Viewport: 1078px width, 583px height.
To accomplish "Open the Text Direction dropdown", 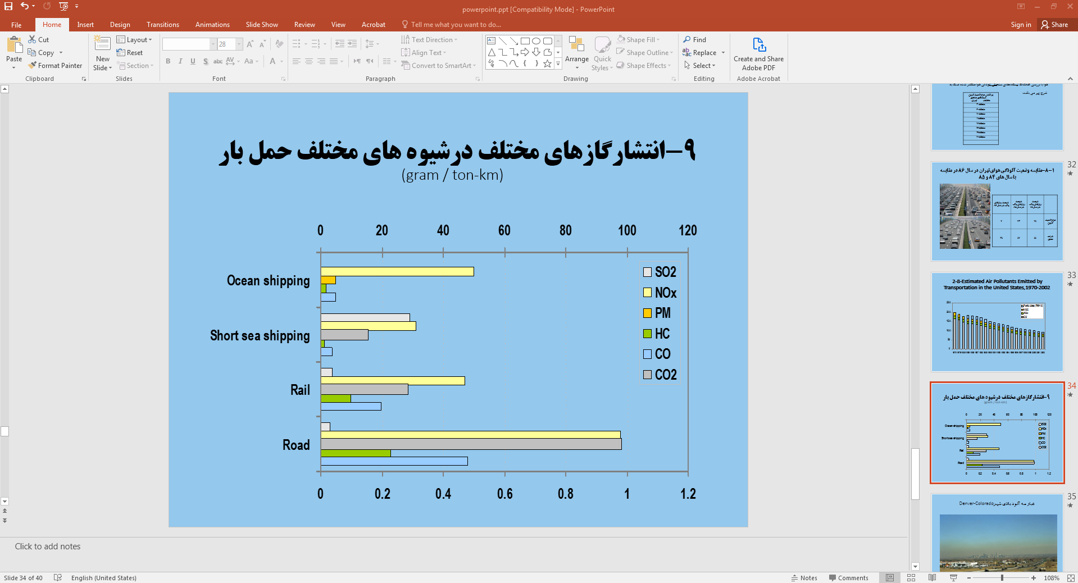I will coord(429,39).
